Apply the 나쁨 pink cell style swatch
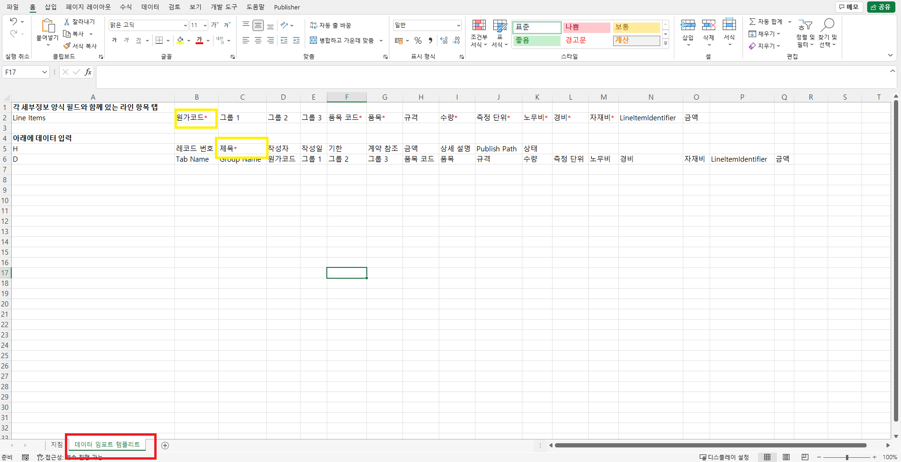This screenshot has width=901, height=462. [586, 27]
